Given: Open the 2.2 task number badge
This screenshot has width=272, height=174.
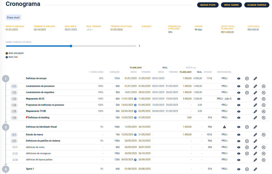Looking at the screenshot, I should click(x=14, y=141).
